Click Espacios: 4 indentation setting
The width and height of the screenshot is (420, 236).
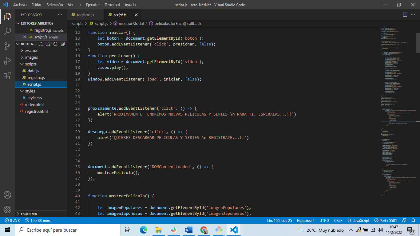306,221
